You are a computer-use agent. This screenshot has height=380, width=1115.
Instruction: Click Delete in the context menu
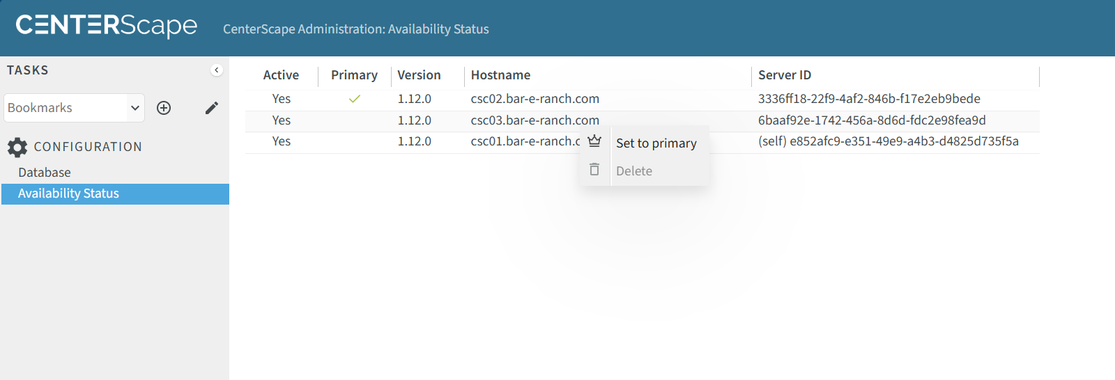pyautogui.click(x=633, y=171)
